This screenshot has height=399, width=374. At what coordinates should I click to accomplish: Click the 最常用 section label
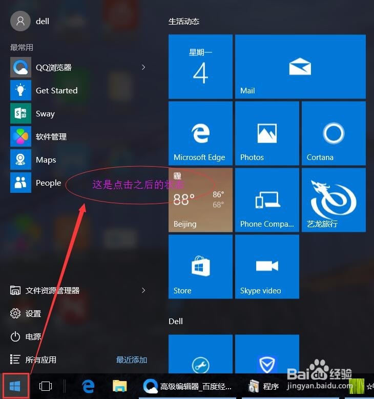pos(22,47)
